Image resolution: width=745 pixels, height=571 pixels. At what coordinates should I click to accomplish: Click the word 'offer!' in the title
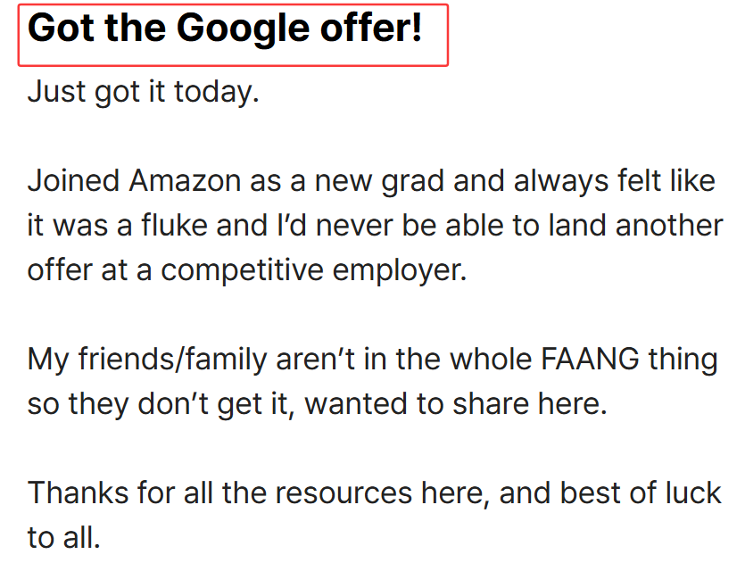(371, 29)
